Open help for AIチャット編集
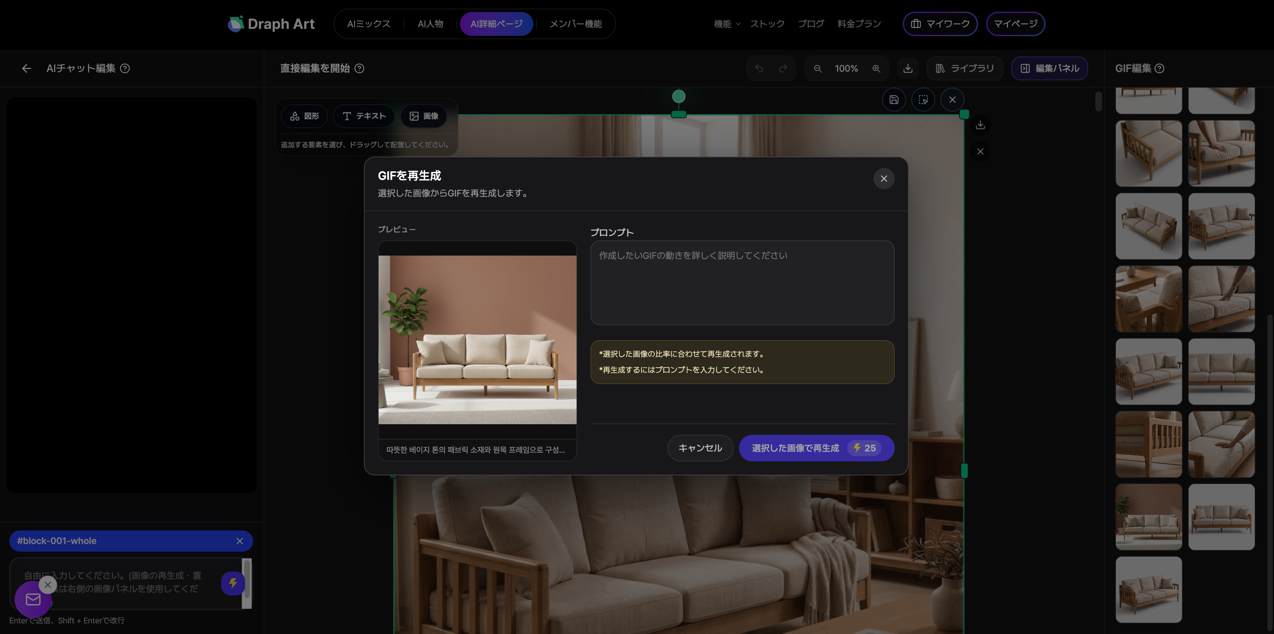The width and height of the screenshot is (1274, 634). (125, 69)
